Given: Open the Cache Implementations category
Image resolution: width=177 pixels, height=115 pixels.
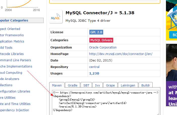Looking at the screenshot, I should (16, 66).
